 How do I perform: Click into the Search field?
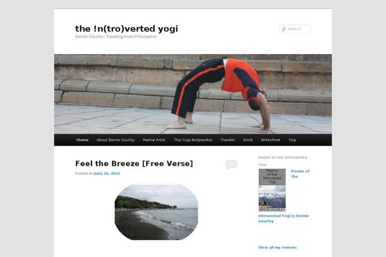click(x=295, y=29)
